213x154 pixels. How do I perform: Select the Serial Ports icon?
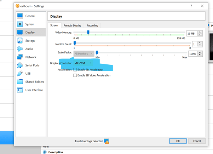[x=20, y=65]
